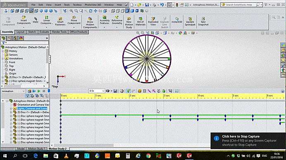Open FeatureManager design tree tab icon

3,38
